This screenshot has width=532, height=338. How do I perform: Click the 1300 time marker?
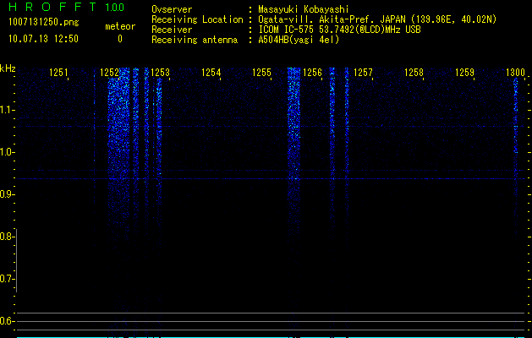coord(515,73)
